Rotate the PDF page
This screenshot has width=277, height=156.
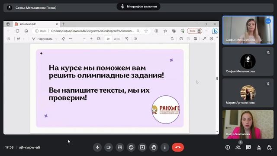pyautogui.click(x=126, y=39)
